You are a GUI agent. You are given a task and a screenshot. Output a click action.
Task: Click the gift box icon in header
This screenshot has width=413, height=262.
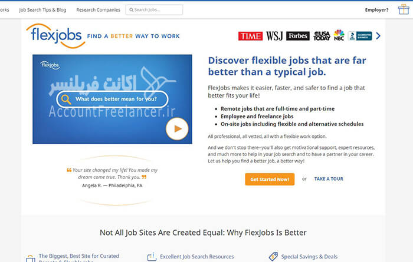[404, 9]
